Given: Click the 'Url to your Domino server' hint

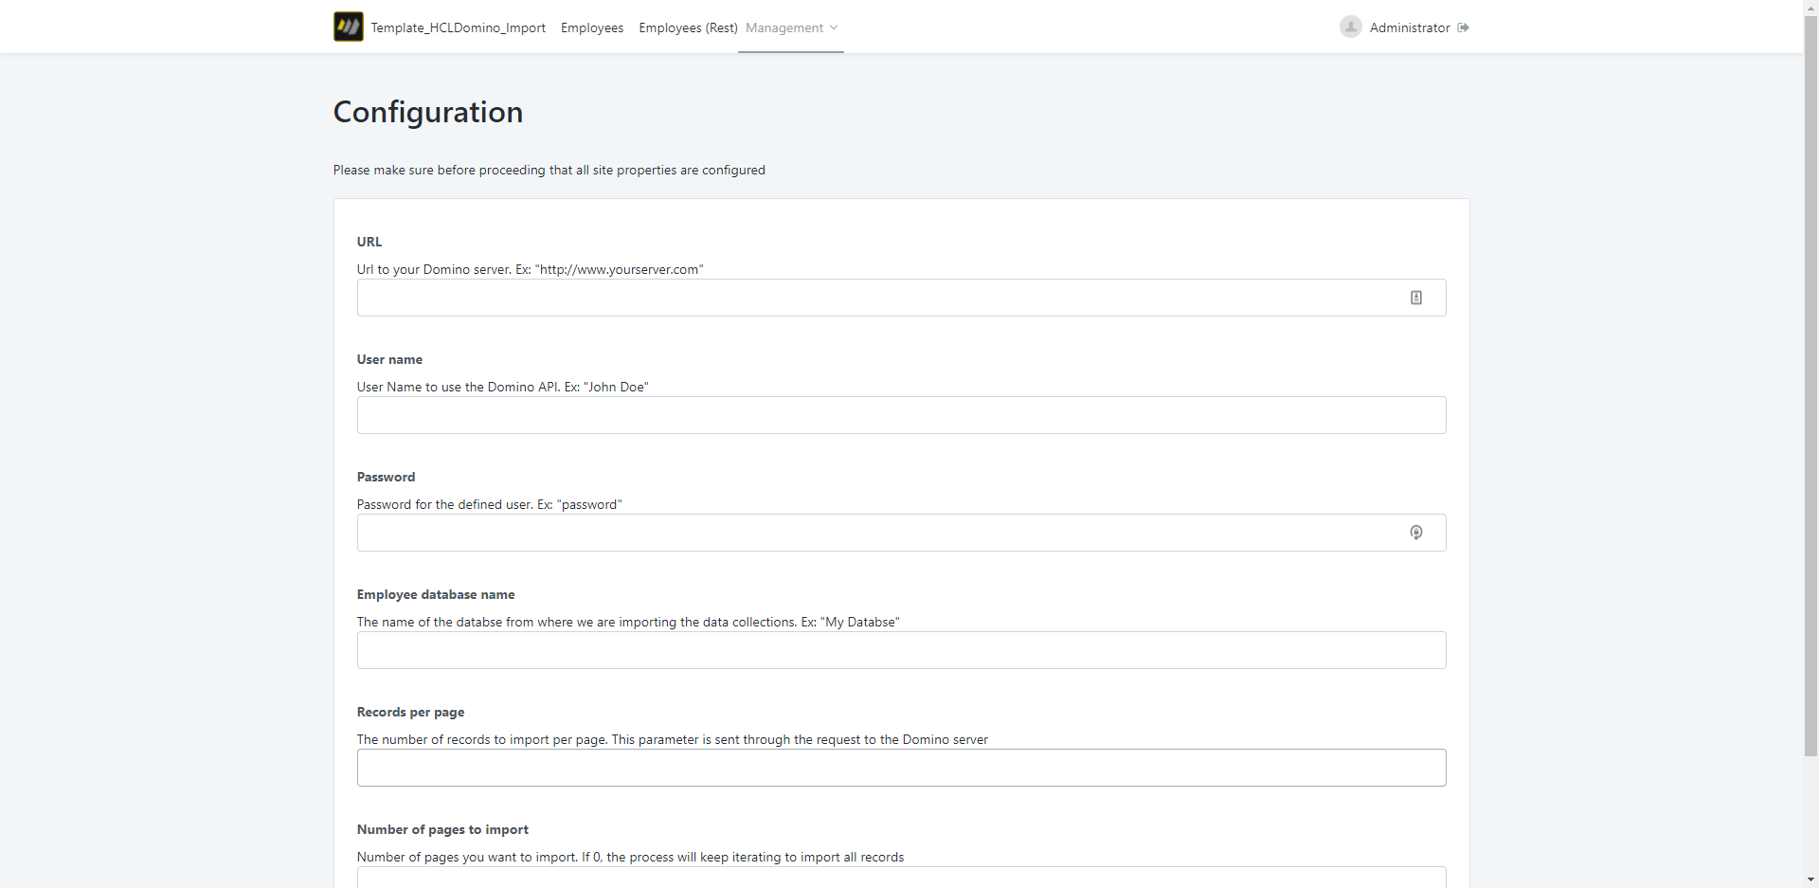Looking at the screenshot, I should click(x=531, y=269).
